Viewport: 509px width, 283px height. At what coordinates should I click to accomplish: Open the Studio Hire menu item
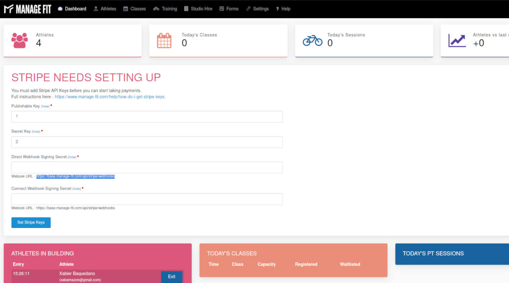[198, 9]
